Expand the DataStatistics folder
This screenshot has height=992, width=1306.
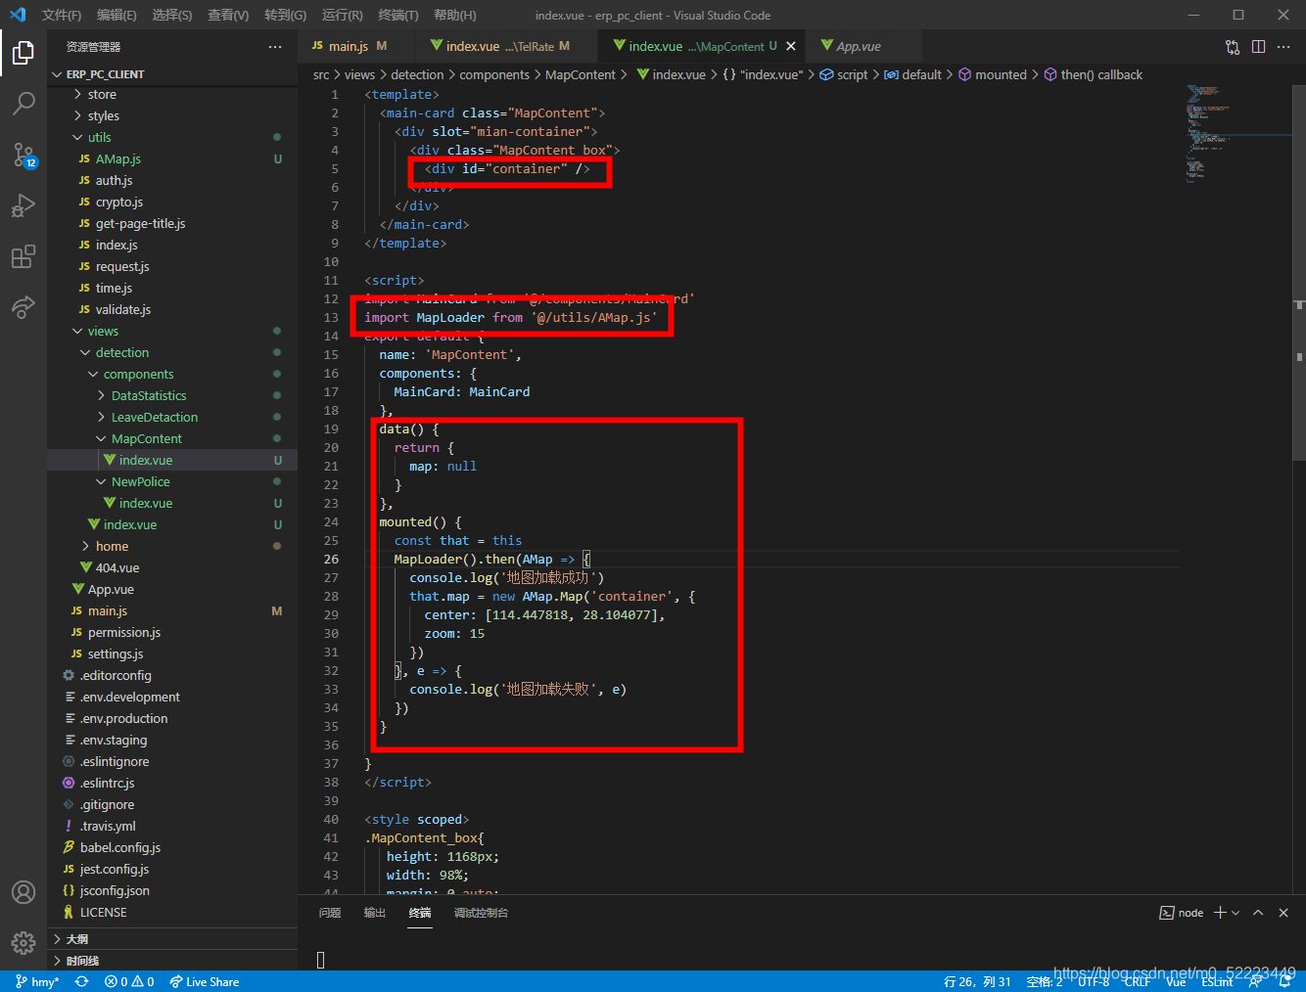tap(149, 396)
